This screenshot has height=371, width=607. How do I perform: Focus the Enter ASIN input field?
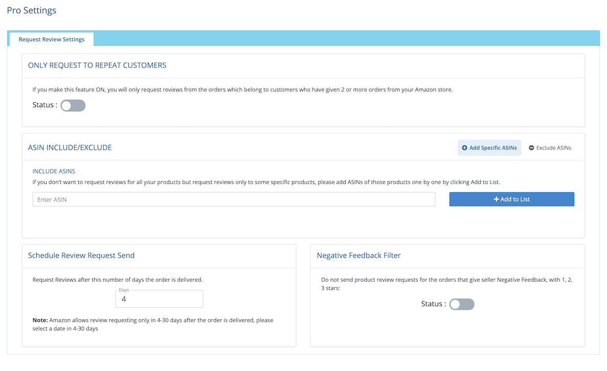point(234,199)
